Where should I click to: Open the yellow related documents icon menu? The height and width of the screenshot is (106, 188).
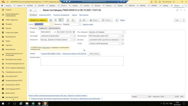[73, 20]
